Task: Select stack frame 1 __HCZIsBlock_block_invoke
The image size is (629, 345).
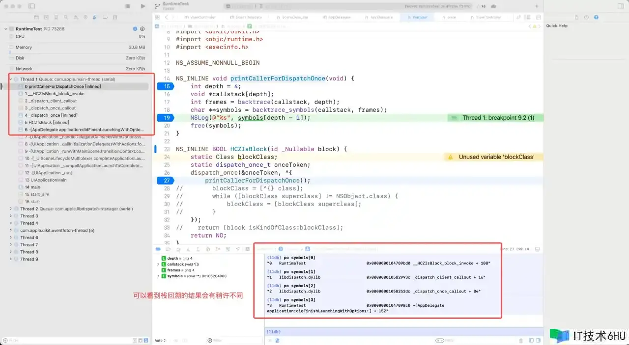Action: pos(56,94)
